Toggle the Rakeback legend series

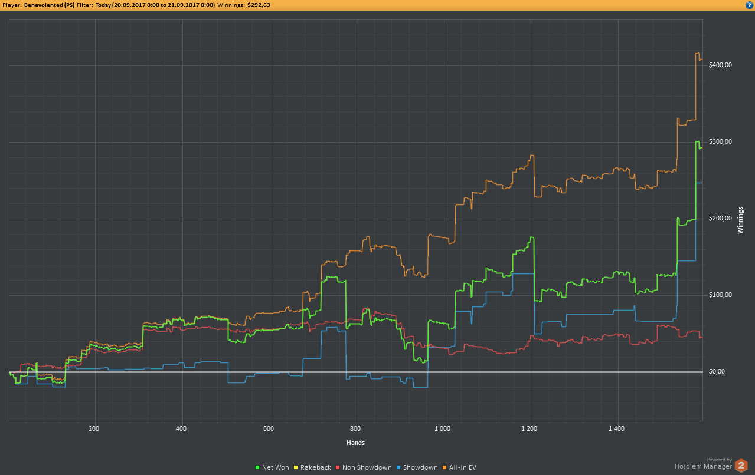point(312,467)
